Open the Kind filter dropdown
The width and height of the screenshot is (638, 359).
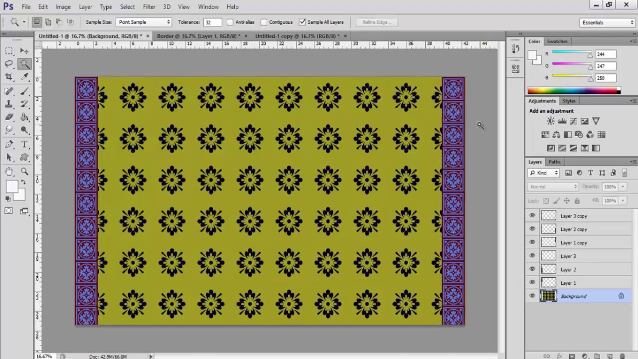tap(544, 173)
